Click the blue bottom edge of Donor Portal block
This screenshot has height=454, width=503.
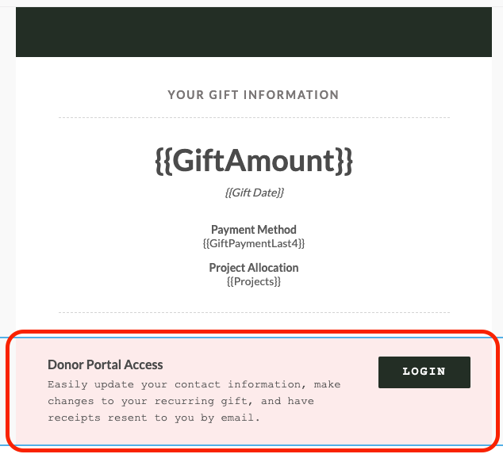(253, 445)
